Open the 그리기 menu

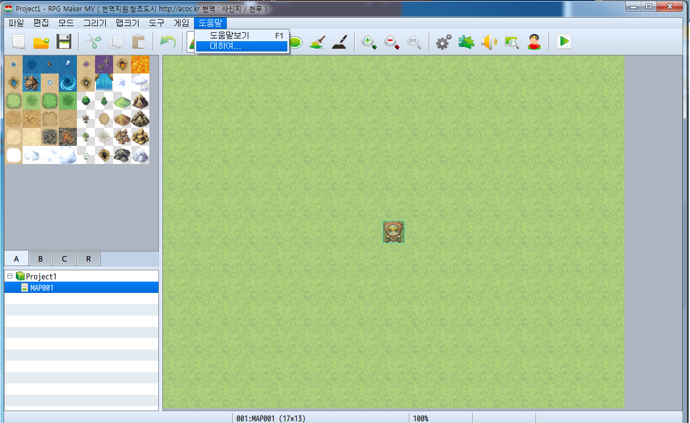pos(94,23)
